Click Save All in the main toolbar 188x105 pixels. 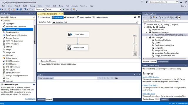click(x=21, y=9)
